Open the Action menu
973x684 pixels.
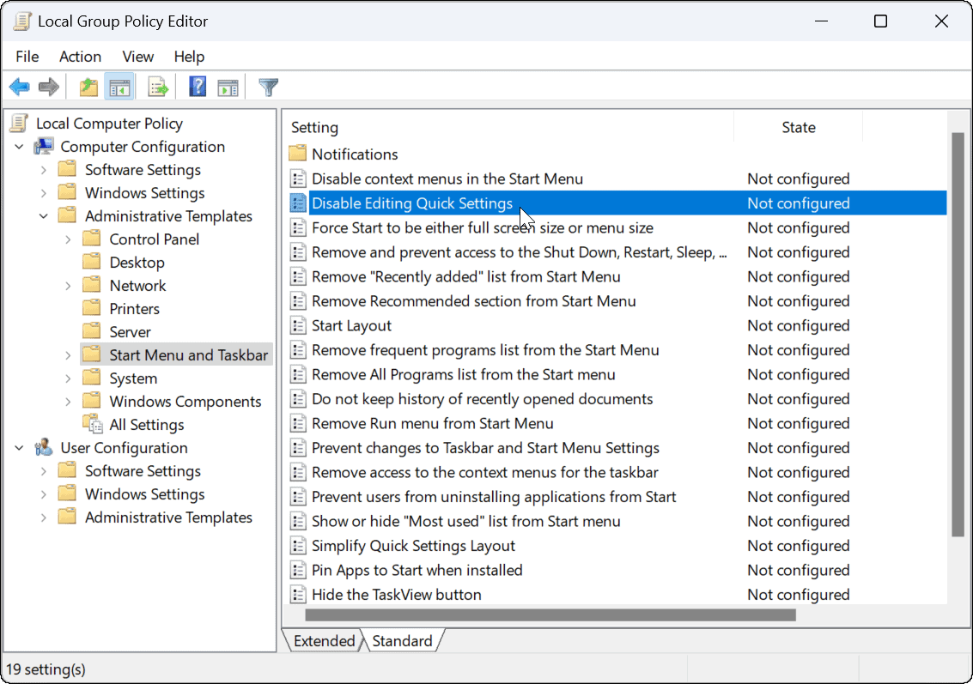point(80,57)
